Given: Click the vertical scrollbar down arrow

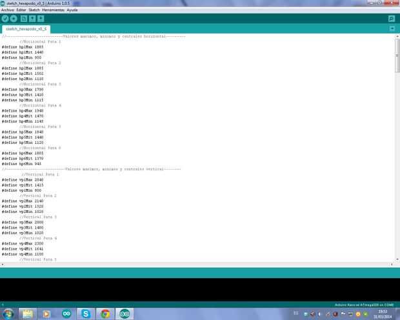Looking at the screenshot, I should pos(397,259).
